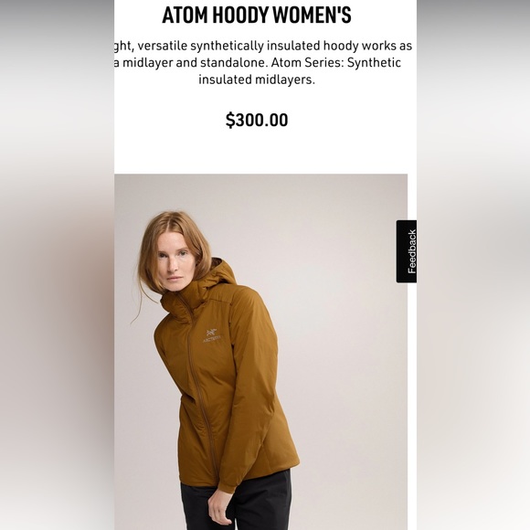Click the product description paragraph
Screen dimensions: 530x530
pos(261,62)
